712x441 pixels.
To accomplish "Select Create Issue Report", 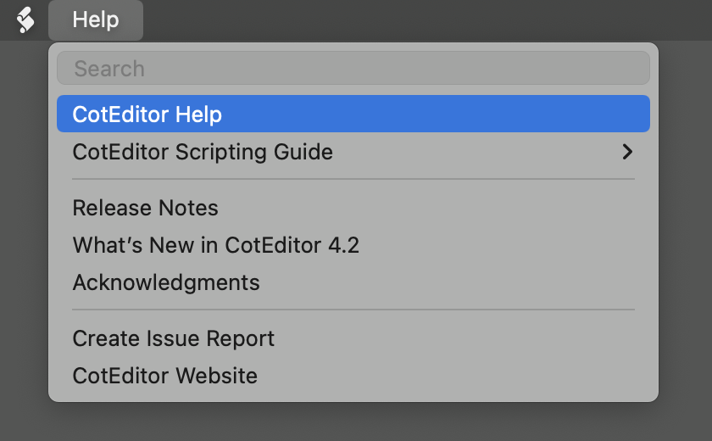I will (353, 339).
